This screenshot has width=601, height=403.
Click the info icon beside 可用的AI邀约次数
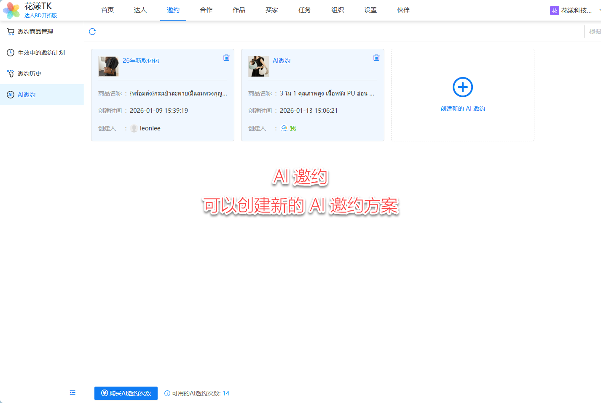(x=167, y=393)
